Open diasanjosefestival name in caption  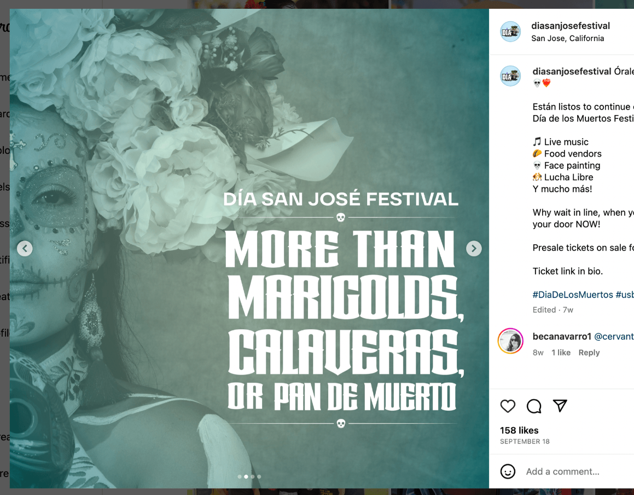(572, 71)
